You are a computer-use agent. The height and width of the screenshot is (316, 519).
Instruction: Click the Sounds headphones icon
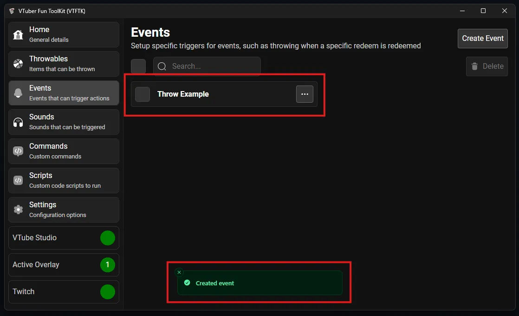[18, 122]
